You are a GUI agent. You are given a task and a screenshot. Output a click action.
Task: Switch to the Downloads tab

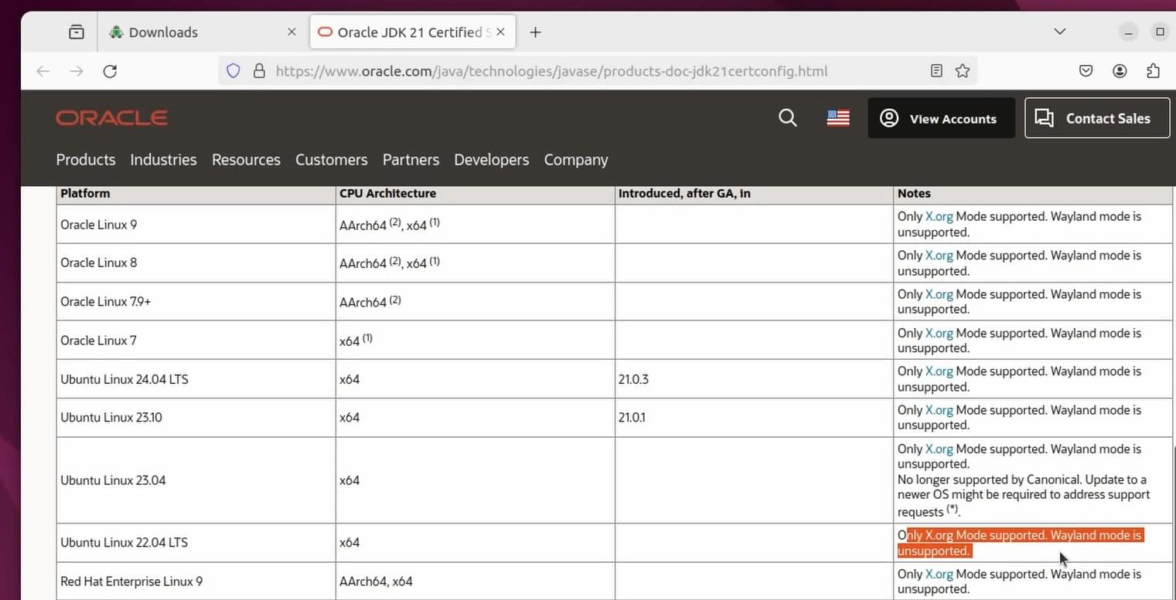pos(201,32)
